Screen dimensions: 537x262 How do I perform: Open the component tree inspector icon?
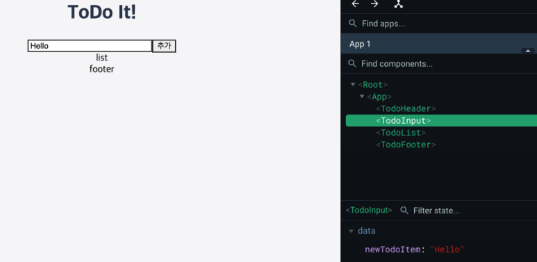pos(398,3)
